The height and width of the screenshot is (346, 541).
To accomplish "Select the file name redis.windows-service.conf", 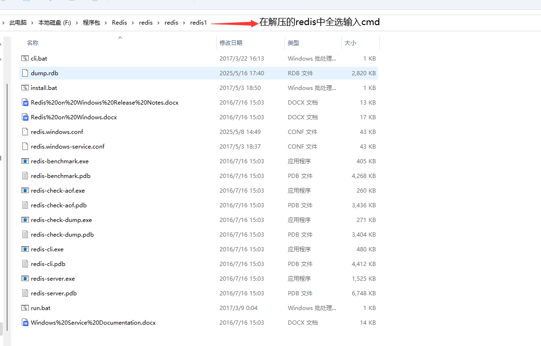I will [68, 146].
